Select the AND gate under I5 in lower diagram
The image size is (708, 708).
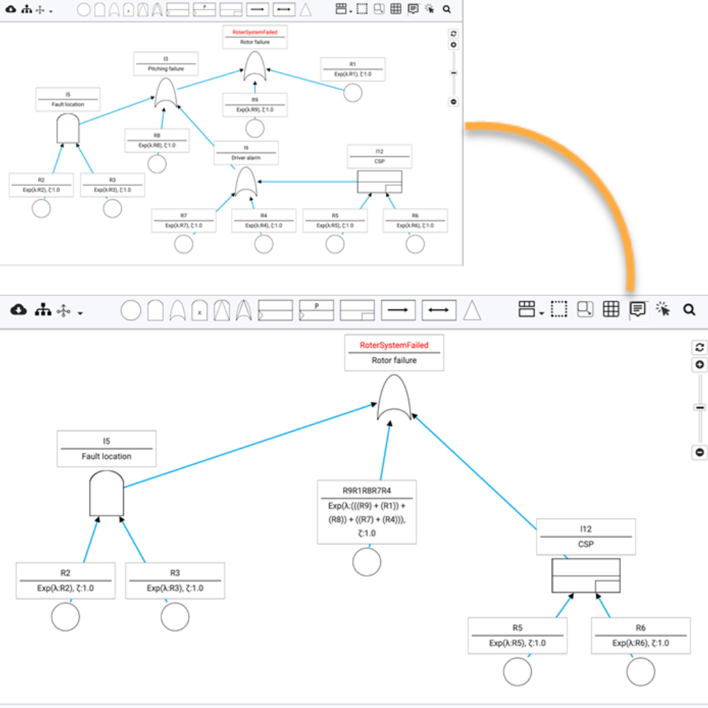click(106, 493)
